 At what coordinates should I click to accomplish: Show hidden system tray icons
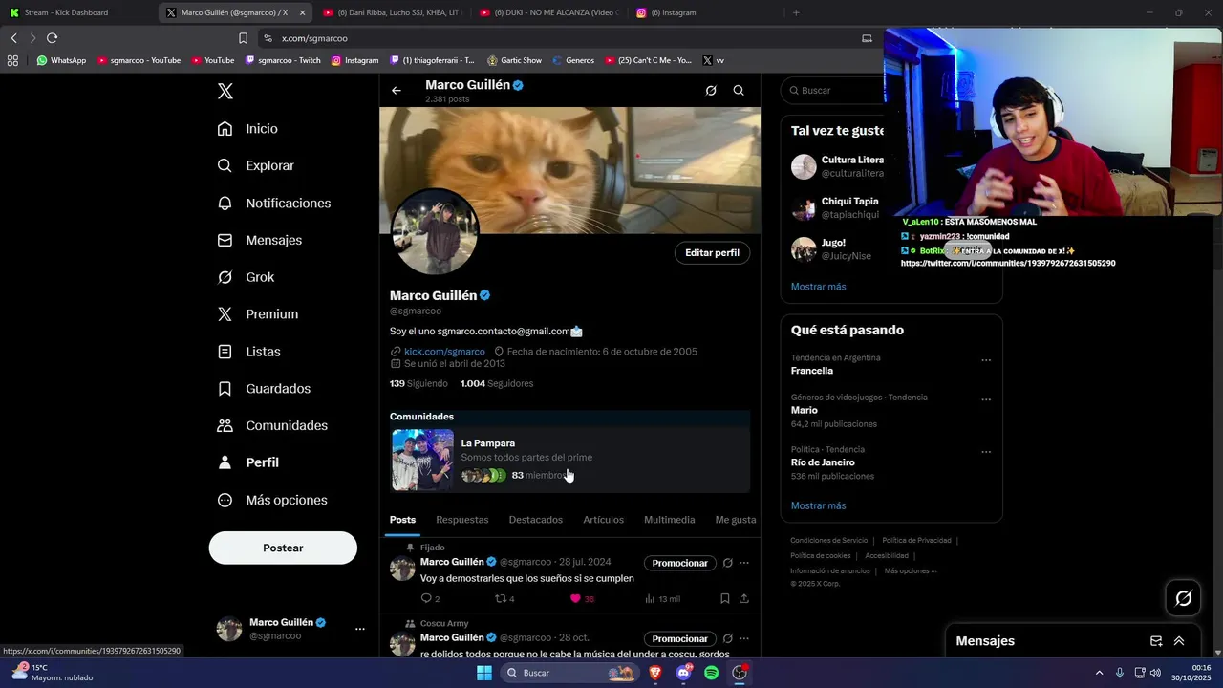point(1099,673)
